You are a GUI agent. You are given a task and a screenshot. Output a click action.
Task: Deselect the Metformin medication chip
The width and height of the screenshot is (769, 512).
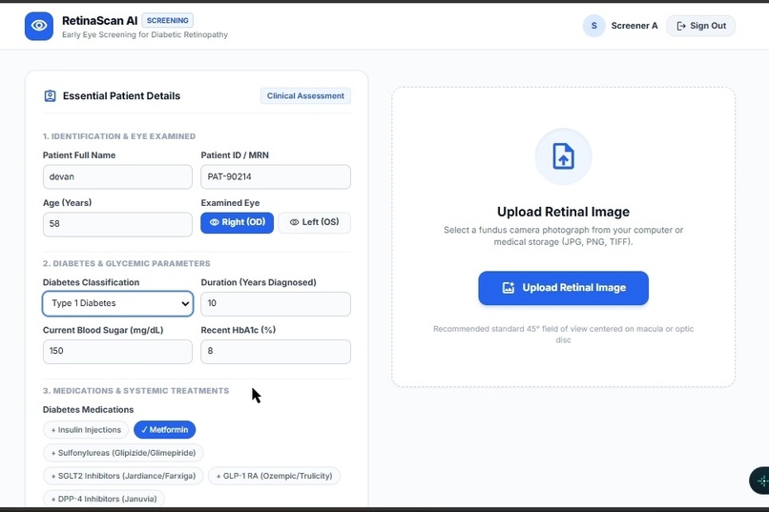(164, 430)
